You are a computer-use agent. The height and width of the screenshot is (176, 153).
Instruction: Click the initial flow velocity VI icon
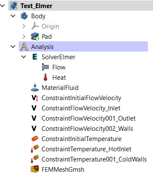click(x=35, y=98)
